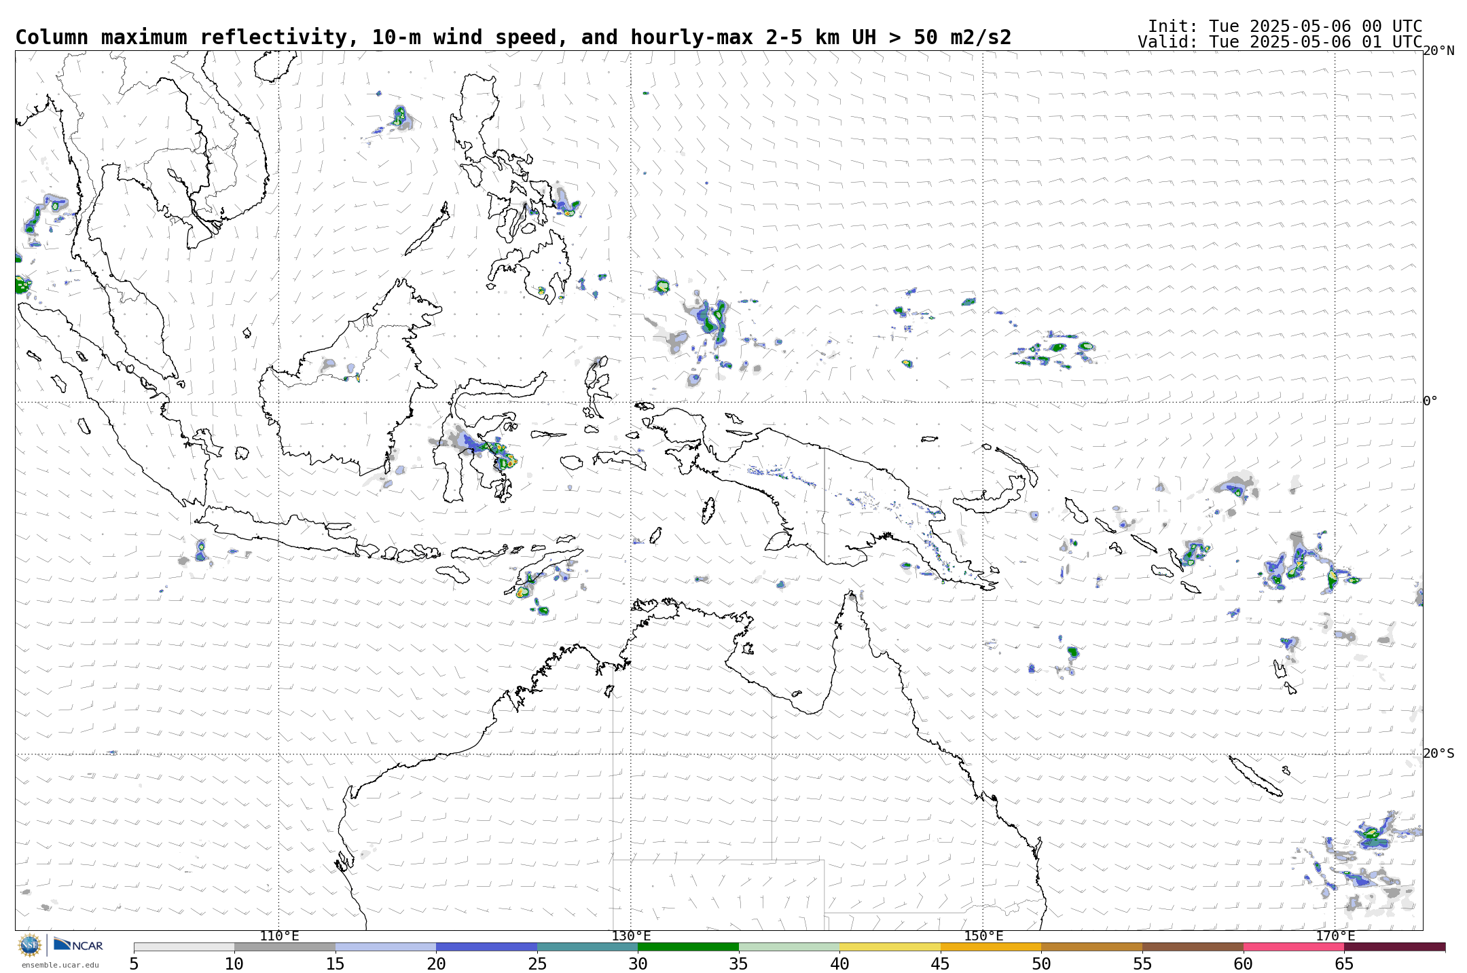This screenshot has height=973, width=1467.
Task: Click the 30-35 green colorbar segment
Action: 688,947
